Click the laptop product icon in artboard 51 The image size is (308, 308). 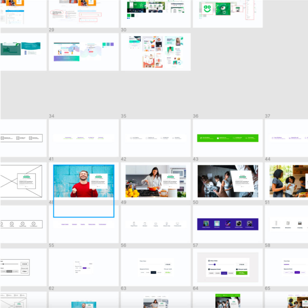point(300,223)
